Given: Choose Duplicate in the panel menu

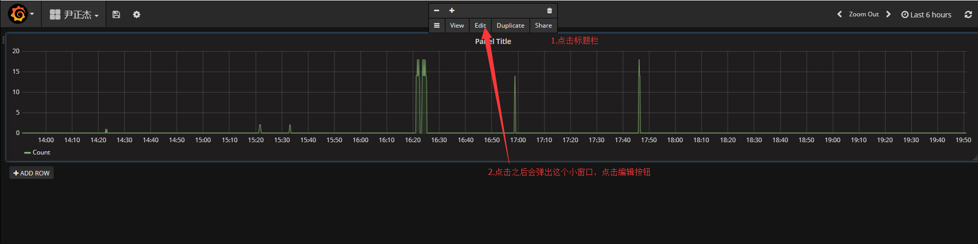Looking at the screenshot, I should tap(511, 25).
